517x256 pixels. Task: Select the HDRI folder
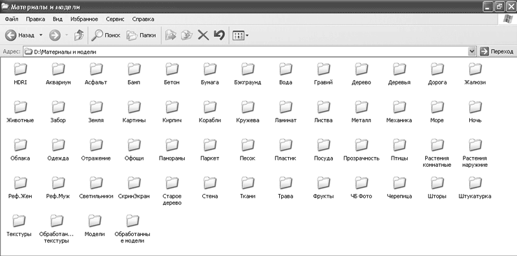[x=21, y=74]
